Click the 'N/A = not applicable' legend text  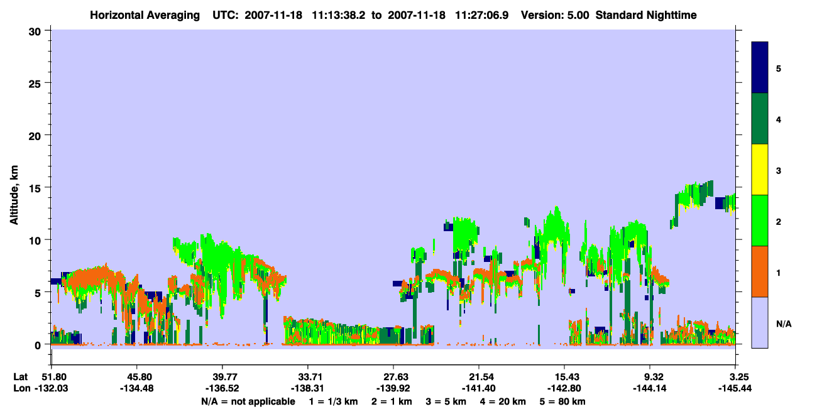tap(248, 401)
